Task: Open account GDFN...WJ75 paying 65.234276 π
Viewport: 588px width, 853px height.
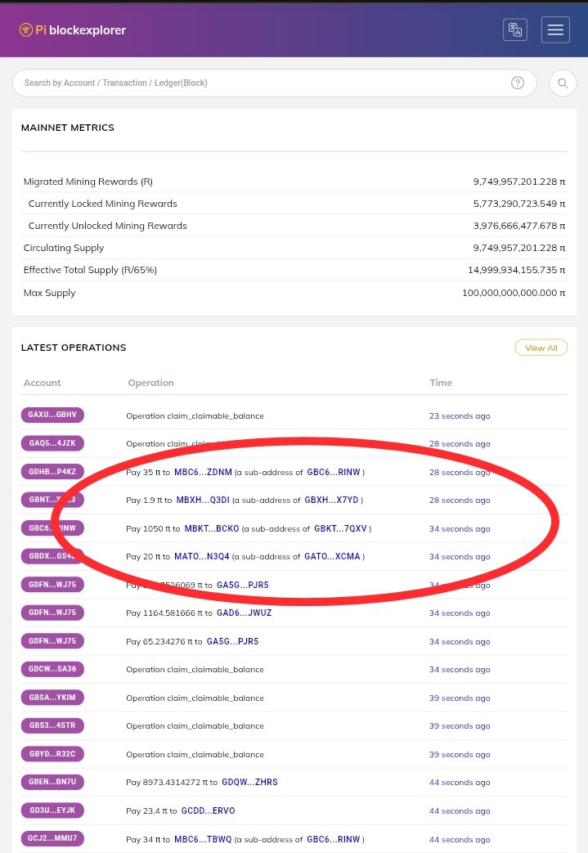Action: (52, 641)
